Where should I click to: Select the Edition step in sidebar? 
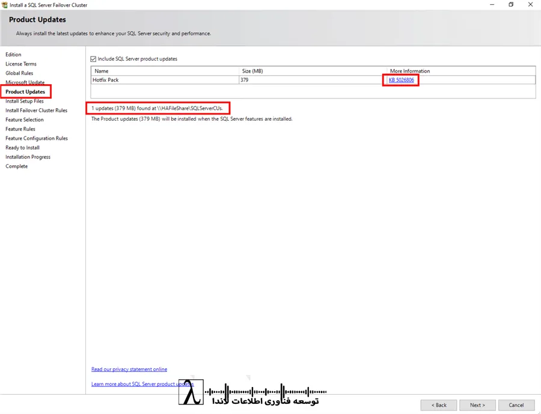tap(13, 55)
